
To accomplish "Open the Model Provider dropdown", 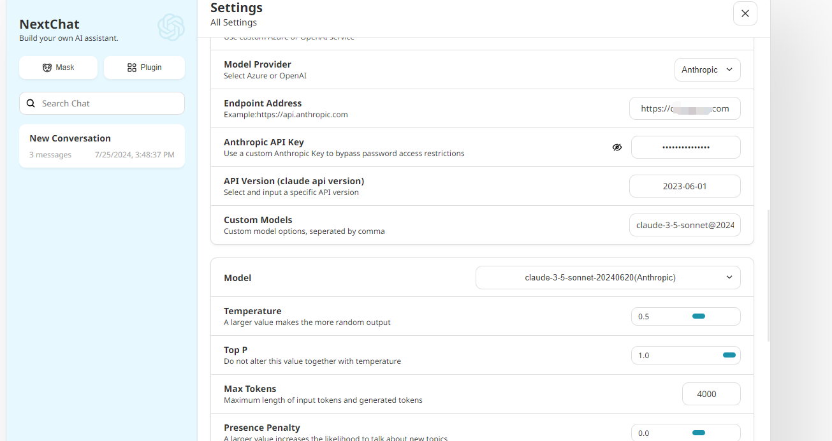I will tap(708, 70).
